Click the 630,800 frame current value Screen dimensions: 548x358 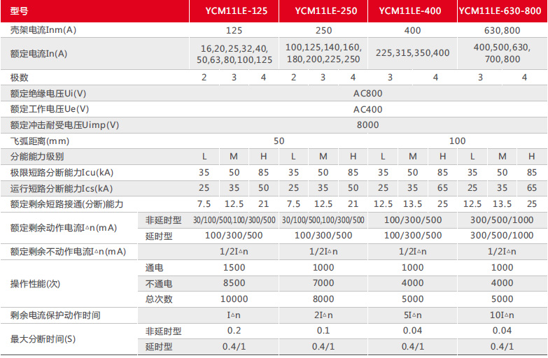[x=503, y=31]
